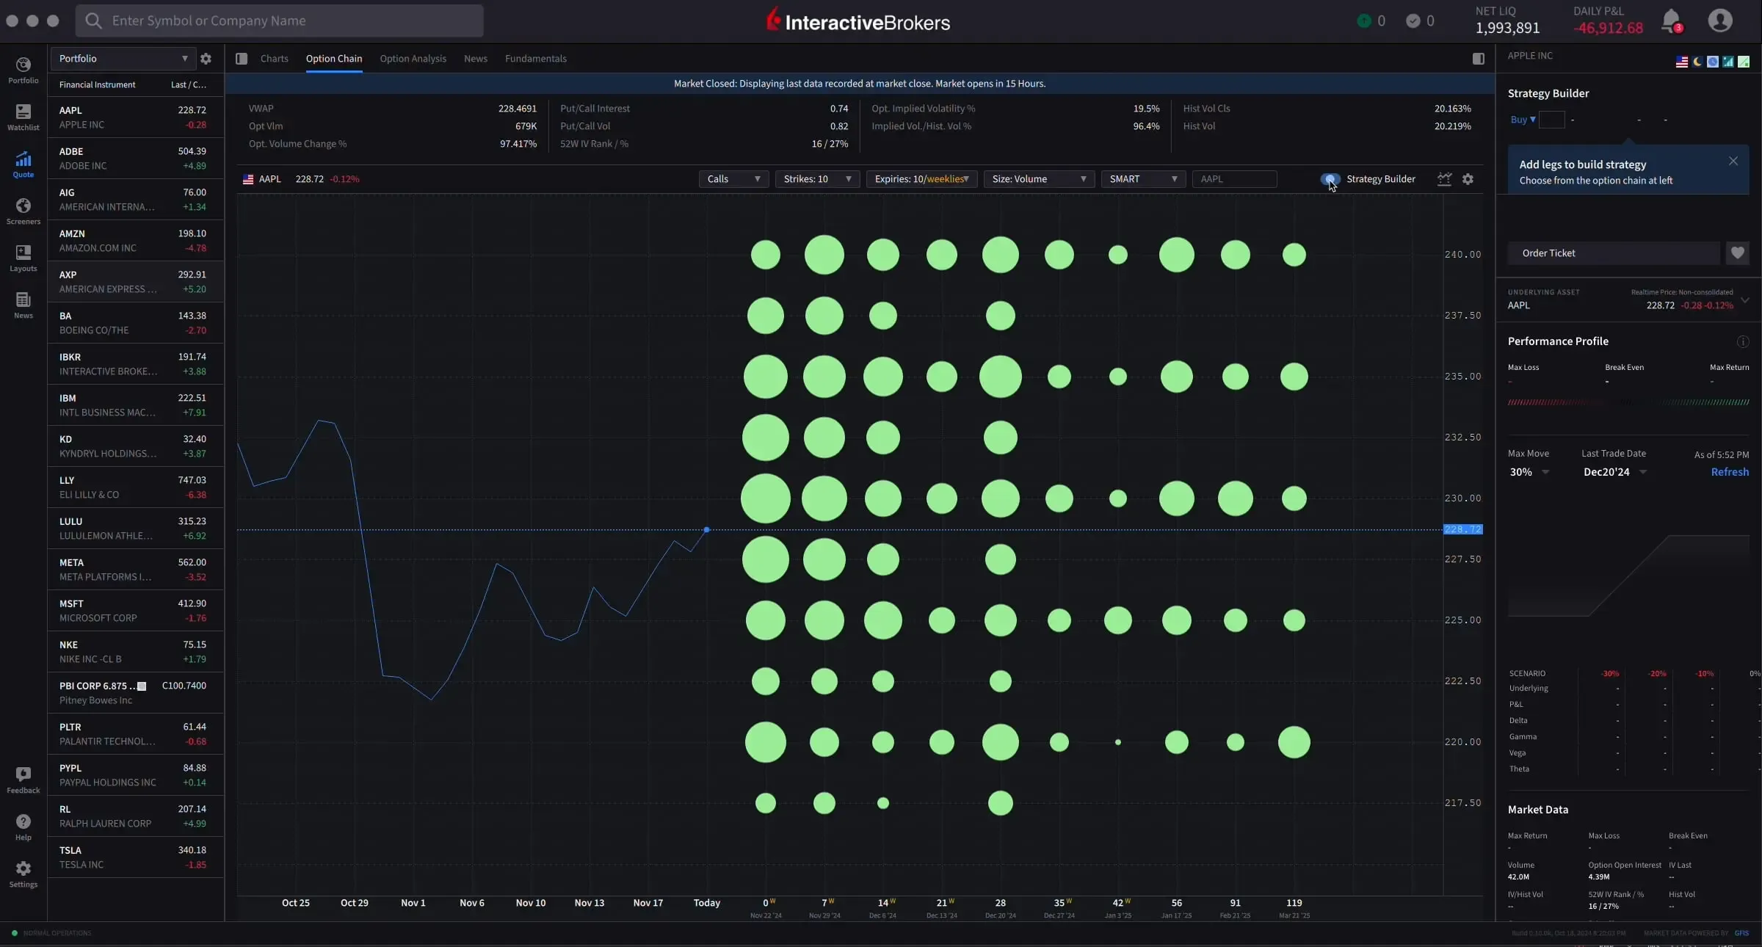
Task: Click the heart icon beside Order Ticket
Action: pyautogui.click(x=1737, y=253)
